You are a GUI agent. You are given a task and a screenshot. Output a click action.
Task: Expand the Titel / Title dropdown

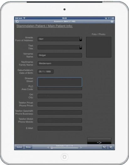(60, 47)
